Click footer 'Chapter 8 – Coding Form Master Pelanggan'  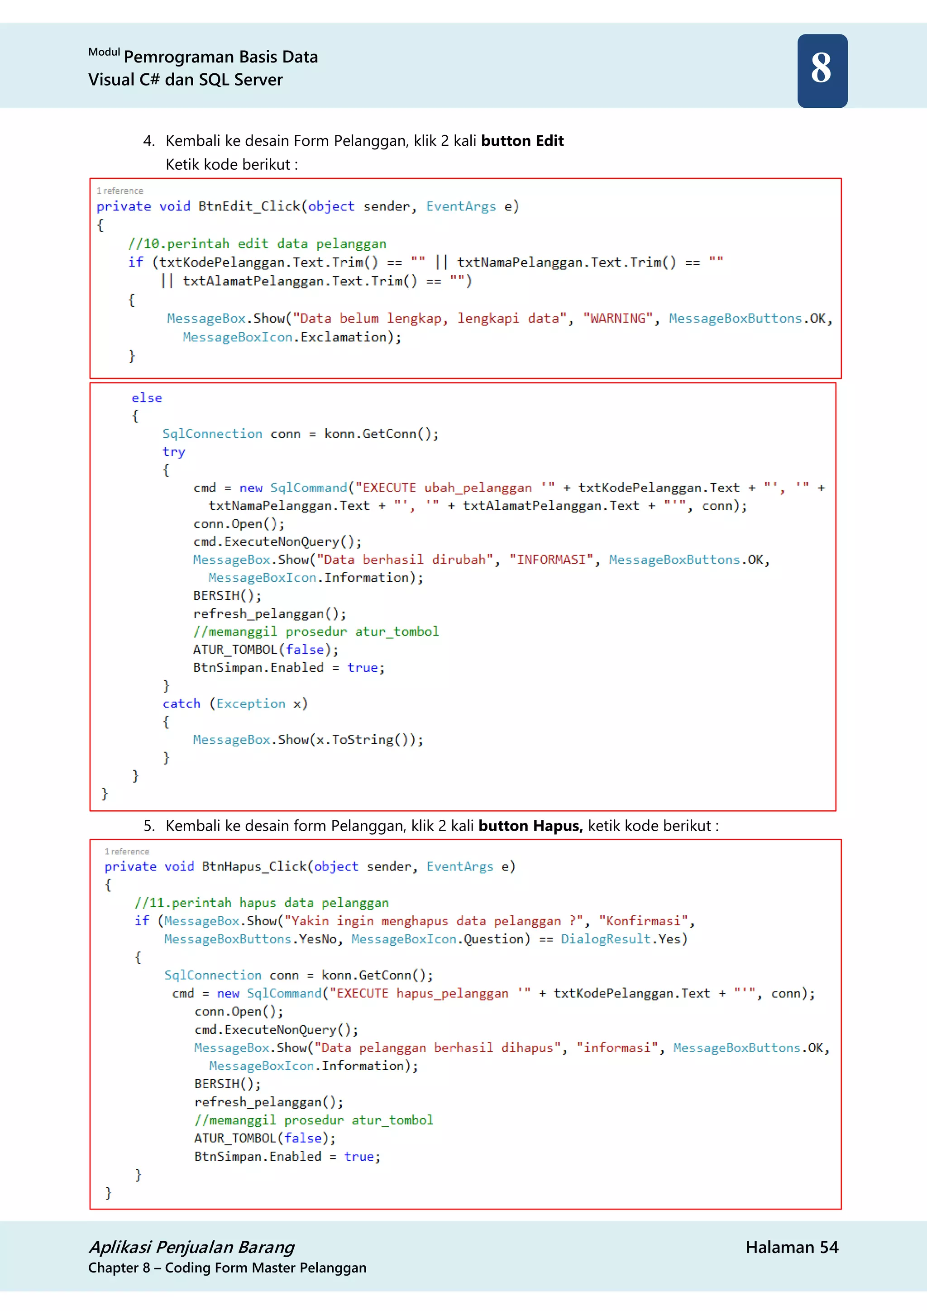(x=227, y=1268)
